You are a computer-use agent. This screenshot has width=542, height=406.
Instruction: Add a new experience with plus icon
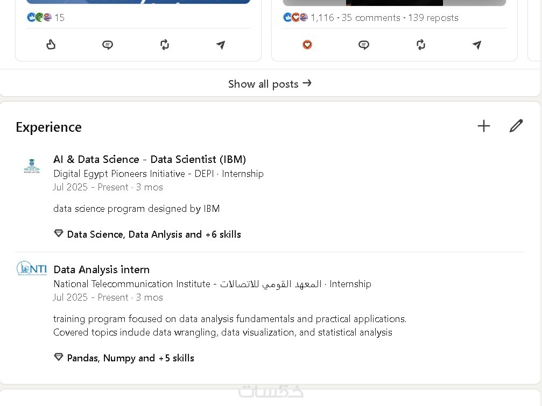484,126
